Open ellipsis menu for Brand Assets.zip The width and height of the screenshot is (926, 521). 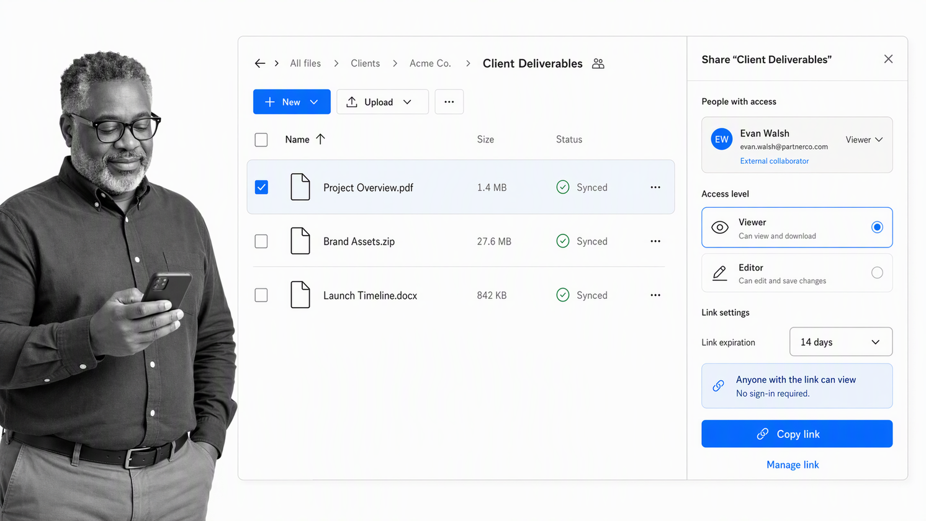coord(655,241)
